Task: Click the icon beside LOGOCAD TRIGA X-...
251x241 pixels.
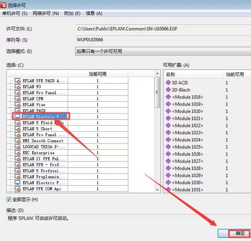Action: point(18,147)
